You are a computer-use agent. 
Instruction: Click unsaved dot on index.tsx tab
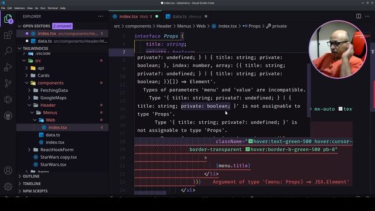click(x=156, y=16)
